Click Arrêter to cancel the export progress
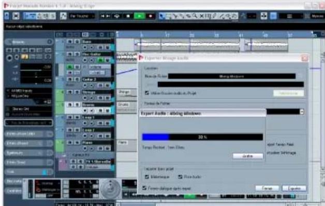 [248, 156]
